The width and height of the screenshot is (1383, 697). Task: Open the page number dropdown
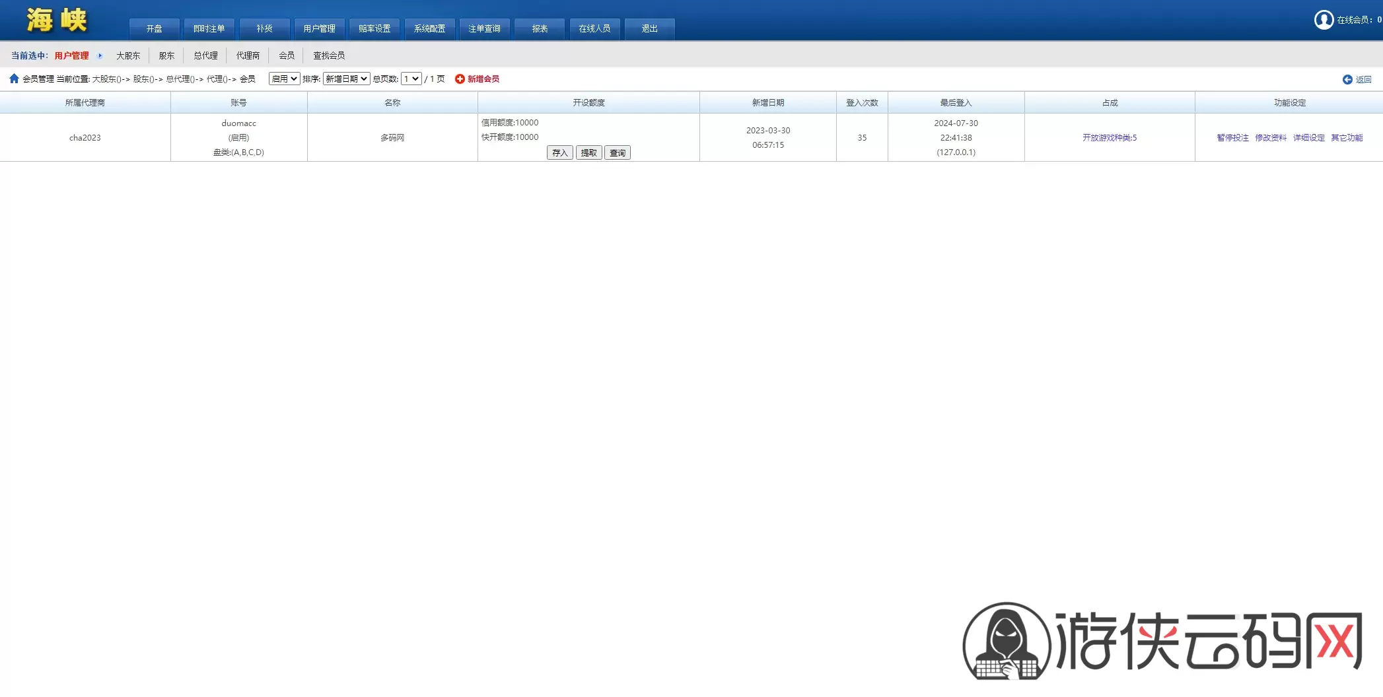point(411,79)
